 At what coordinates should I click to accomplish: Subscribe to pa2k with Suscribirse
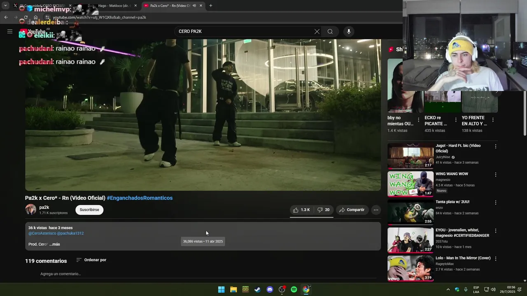pyautogui.click(x=89, y=210)
